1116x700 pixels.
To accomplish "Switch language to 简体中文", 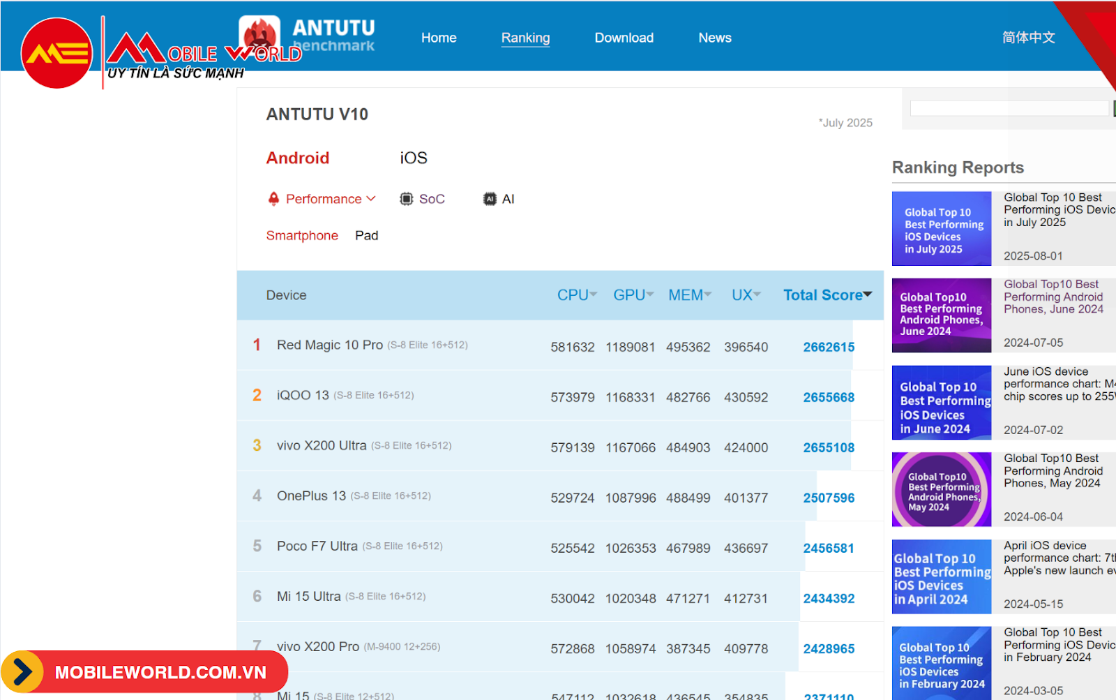I will (1028, 38).
